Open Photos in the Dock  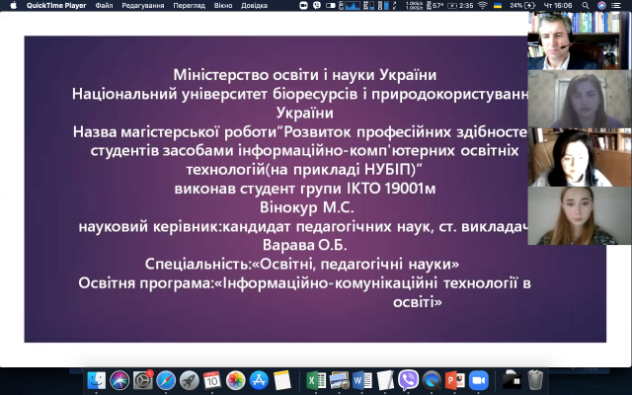click(x=235, y=380)
